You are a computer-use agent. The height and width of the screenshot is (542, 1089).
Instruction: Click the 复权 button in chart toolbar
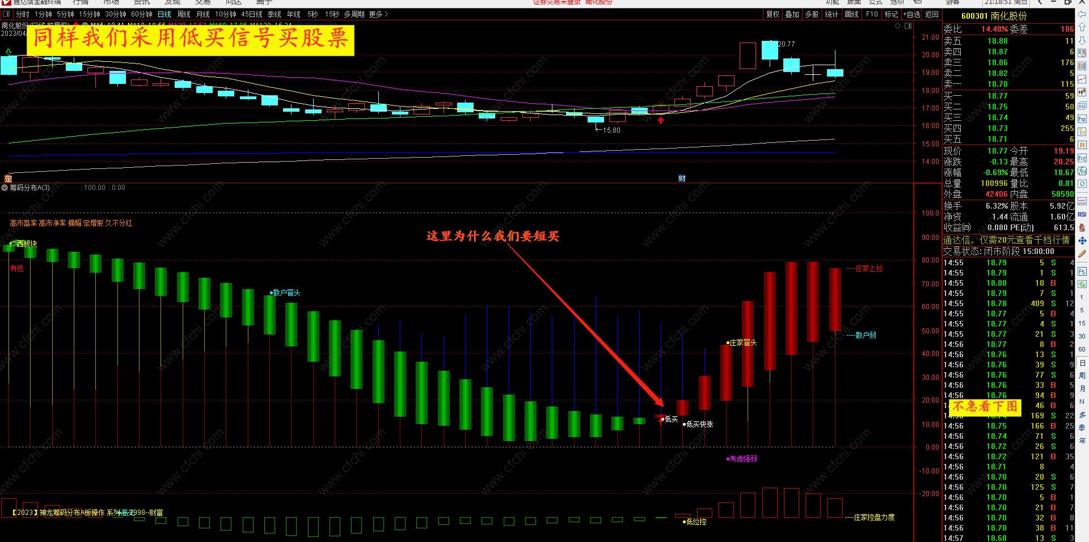(x=773, y=14)
